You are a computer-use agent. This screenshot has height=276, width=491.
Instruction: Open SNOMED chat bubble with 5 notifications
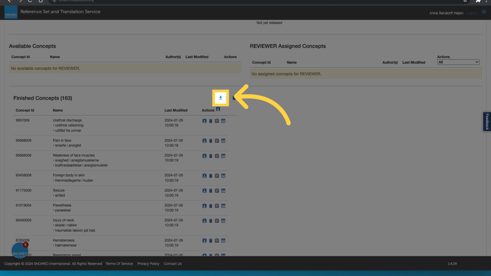20,250
